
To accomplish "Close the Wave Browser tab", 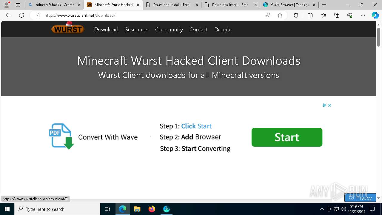I will click(314, 5).
